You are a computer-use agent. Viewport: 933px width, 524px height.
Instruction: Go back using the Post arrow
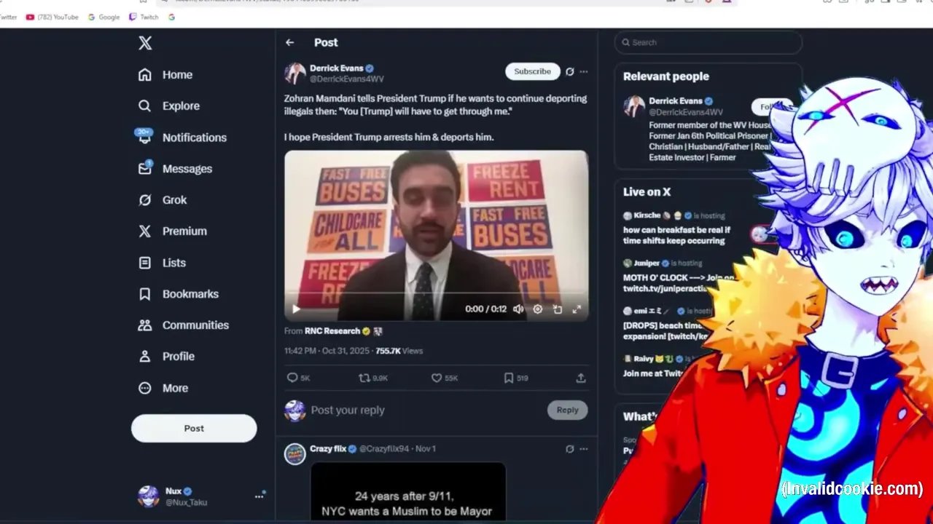[x=290, y=43]
